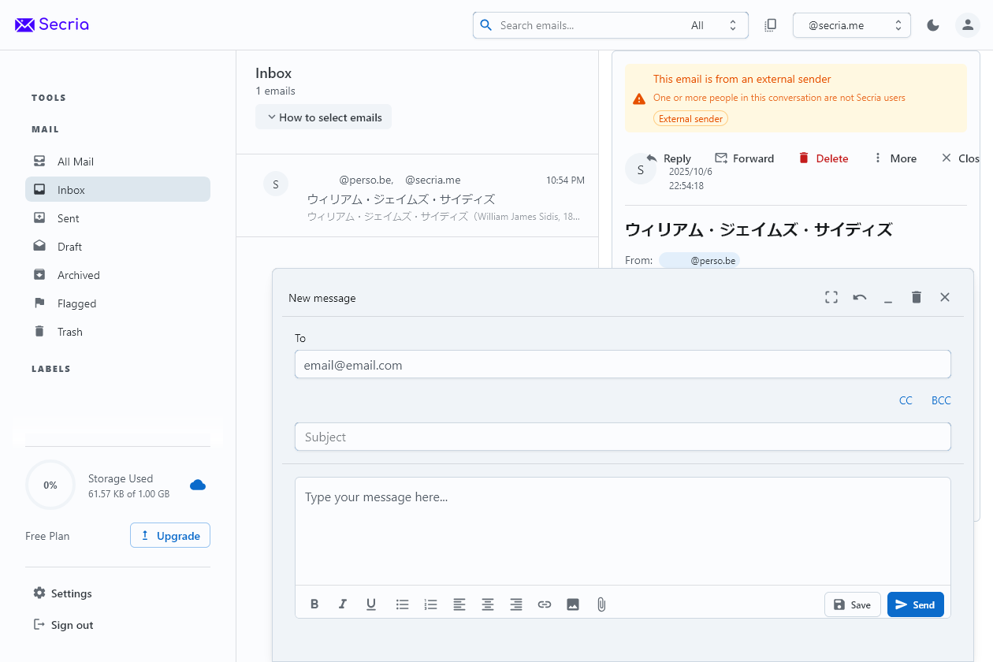This screenshot has height=662, width=993.
Task: Click the center align icon
Action: pyautogui.click(x=488, y=604)
